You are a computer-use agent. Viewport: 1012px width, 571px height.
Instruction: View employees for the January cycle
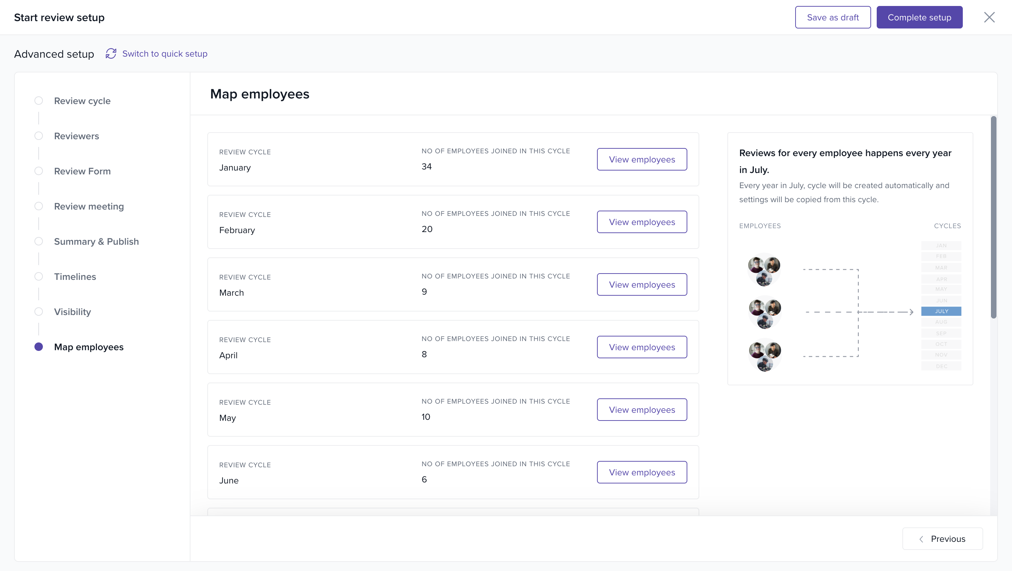pyautogui.click(x=642, y=159)
